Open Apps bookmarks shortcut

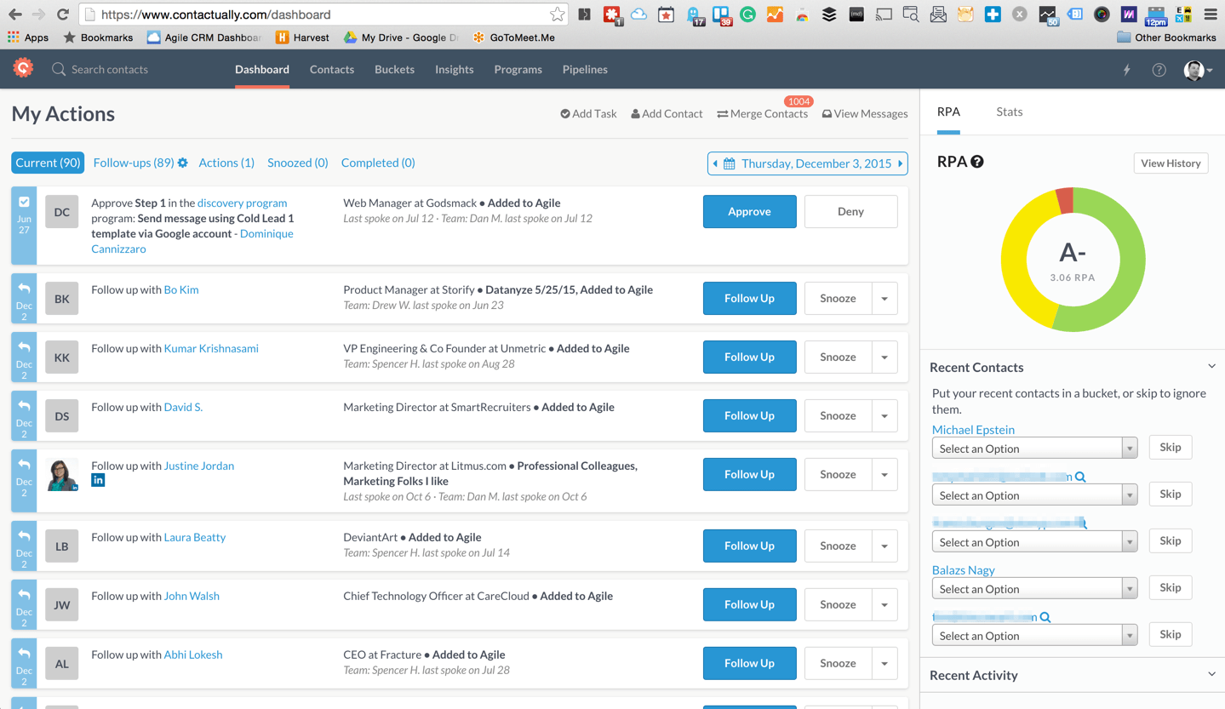coord(28,37)
